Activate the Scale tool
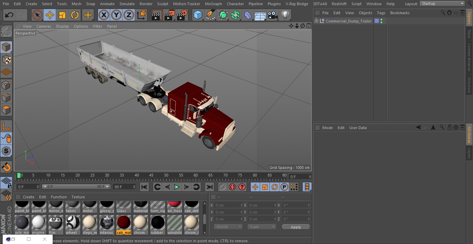 pyautogui.click(x=62, y=15)
